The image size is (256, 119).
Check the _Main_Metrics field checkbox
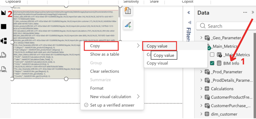pyautogui.click(x=212, y=55)
